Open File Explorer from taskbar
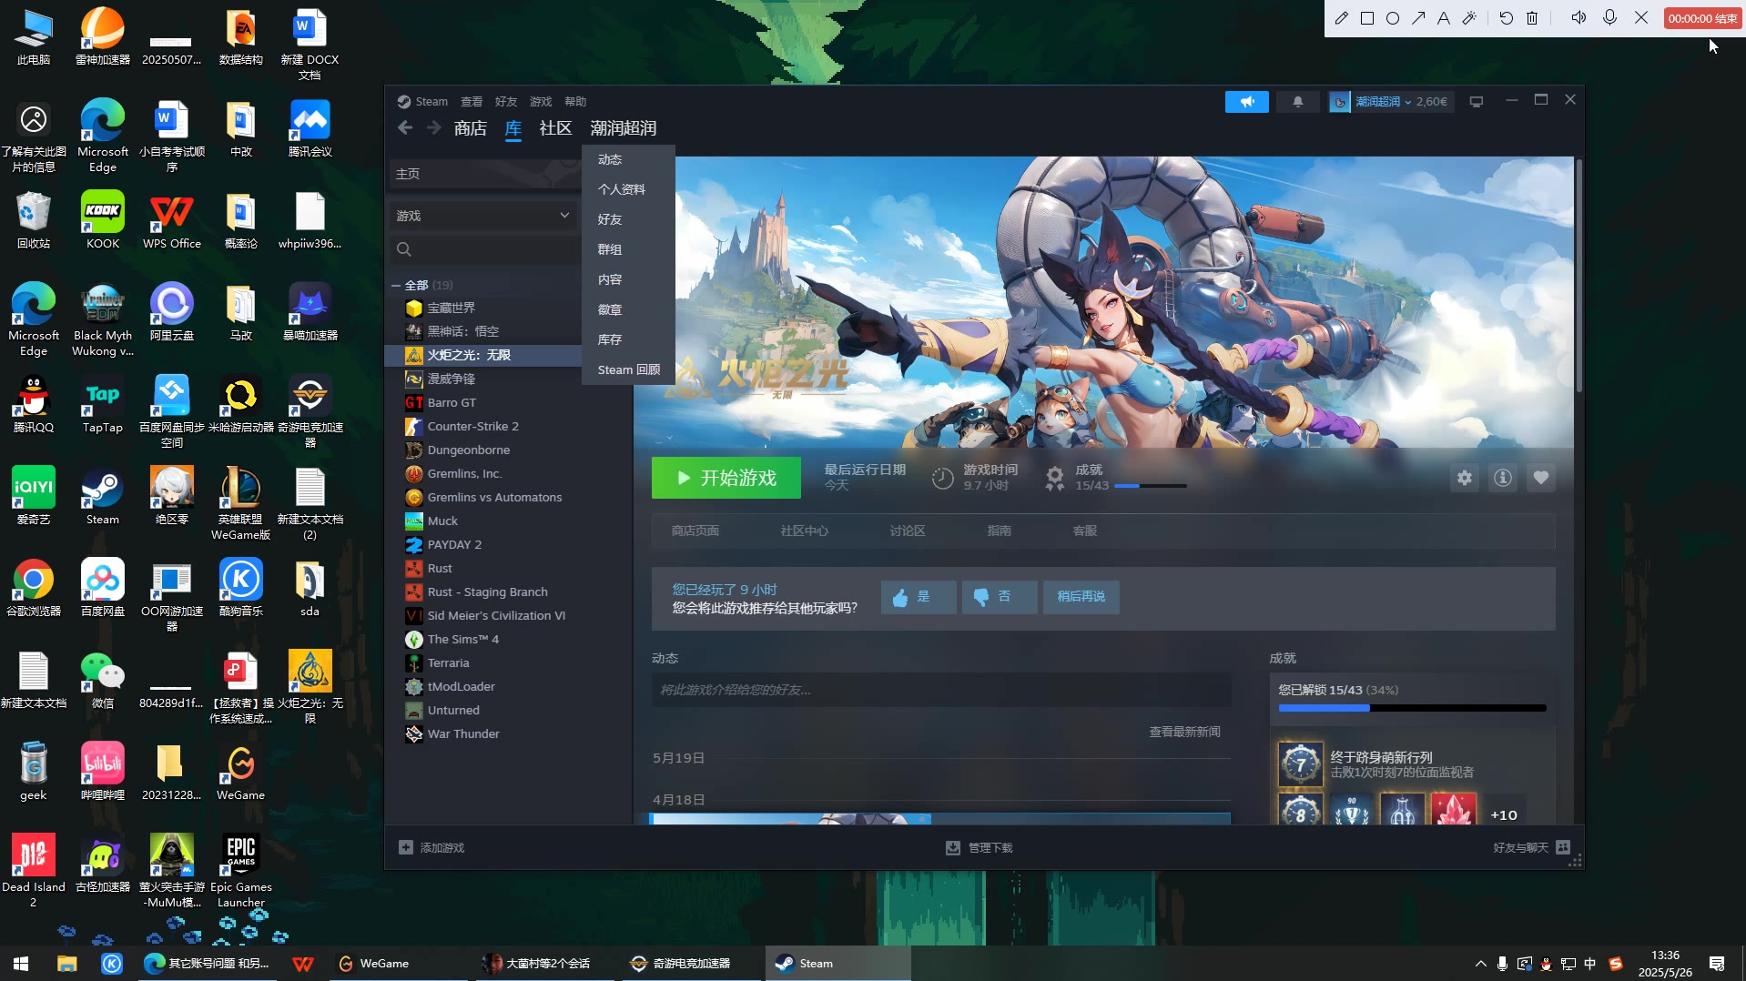 click(x=66, y=963)
